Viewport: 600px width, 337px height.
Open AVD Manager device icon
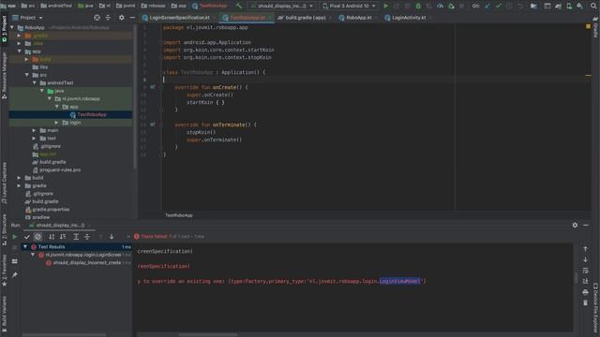coord(569,6)
